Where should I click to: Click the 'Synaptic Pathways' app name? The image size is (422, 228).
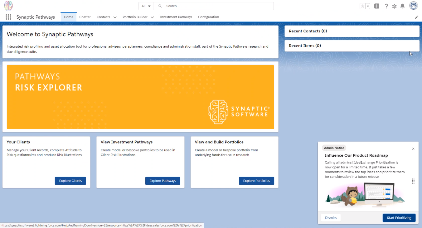36,17
